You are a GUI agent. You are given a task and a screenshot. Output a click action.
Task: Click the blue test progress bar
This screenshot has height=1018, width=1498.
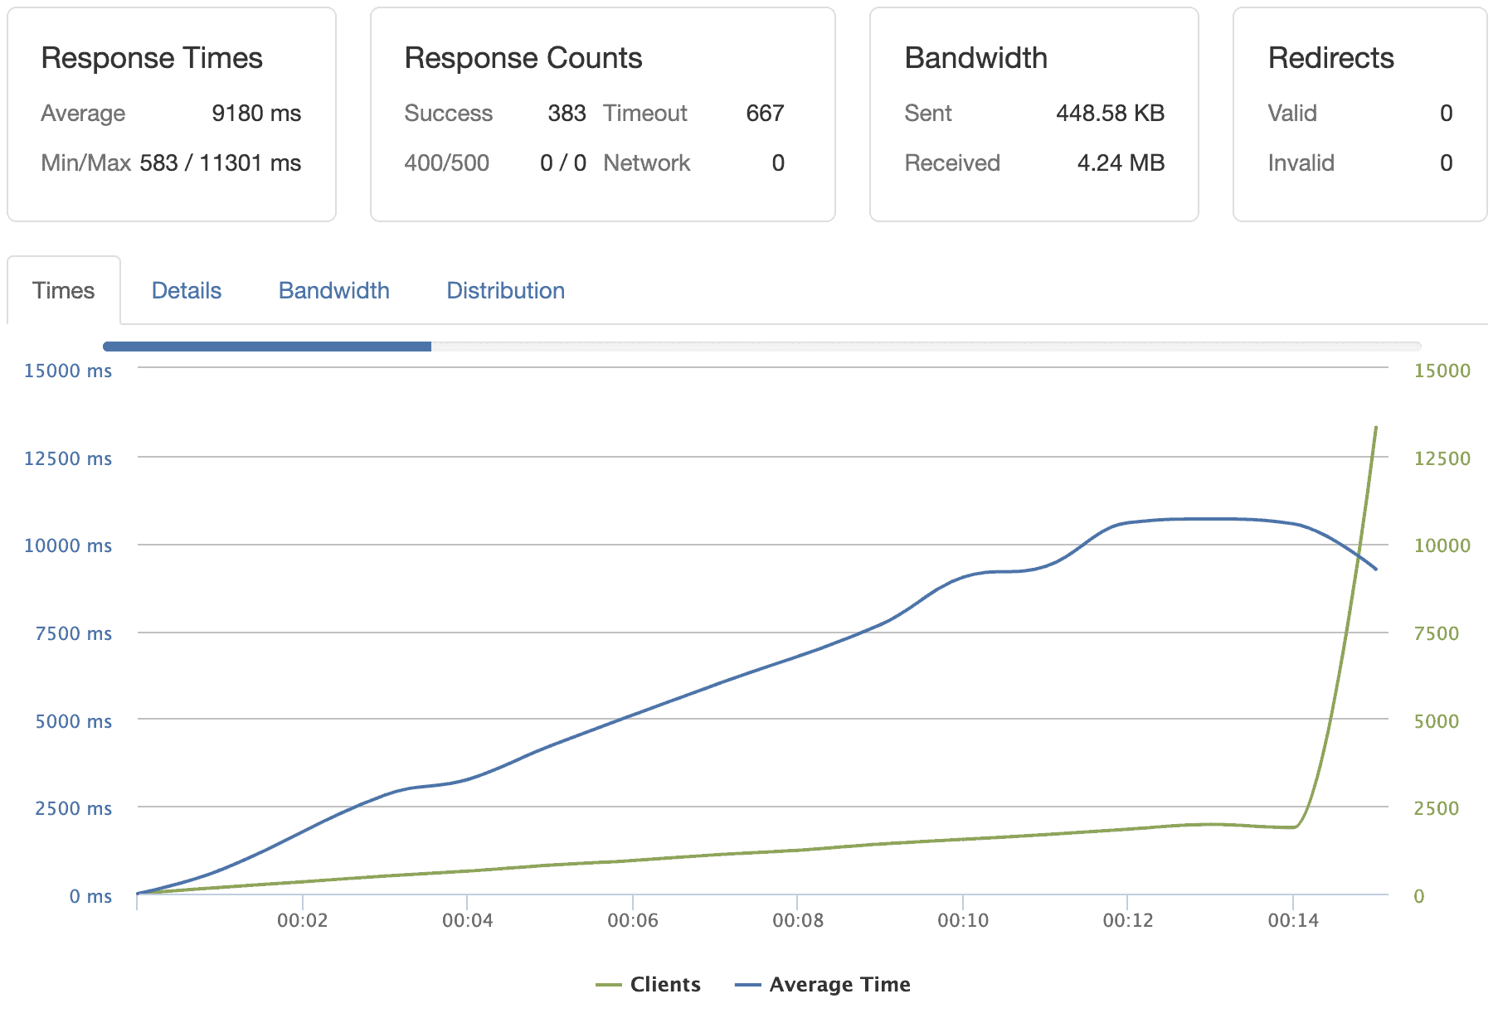pyautogui.click(x=265, y=346)
